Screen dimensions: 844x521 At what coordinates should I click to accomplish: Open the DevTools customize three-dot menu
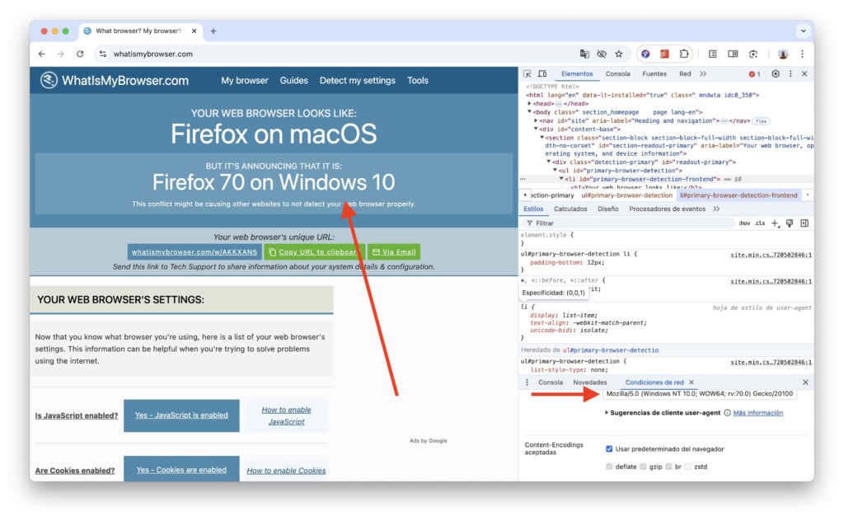(790, 73)
